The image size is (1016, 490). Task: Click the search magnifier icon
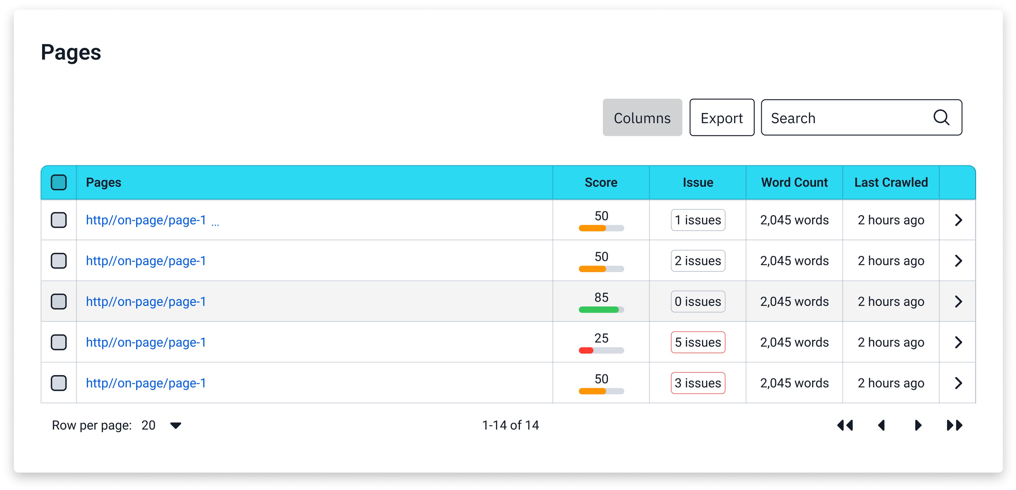tap(941, 118)
